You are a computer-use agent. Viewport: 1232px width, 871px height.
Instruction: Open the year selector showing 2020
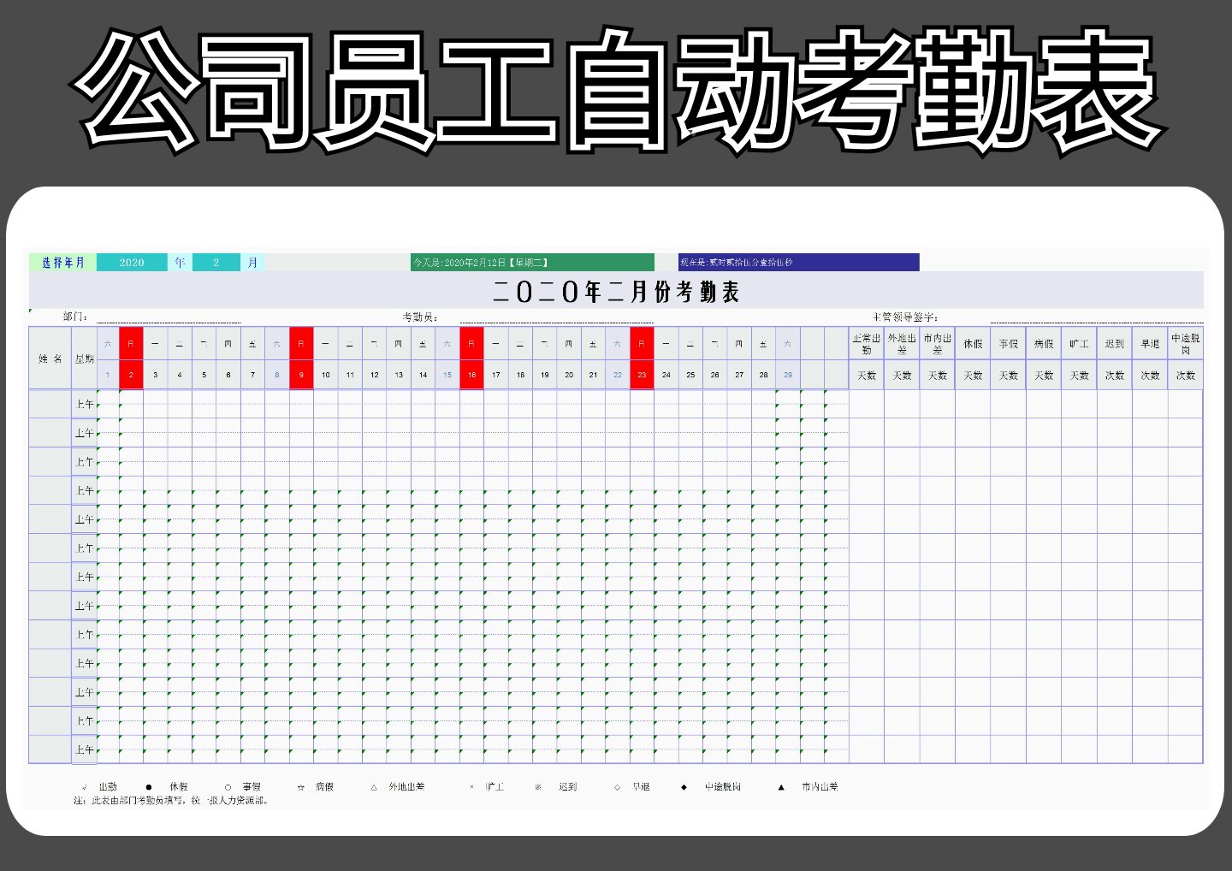coord(132,262)
